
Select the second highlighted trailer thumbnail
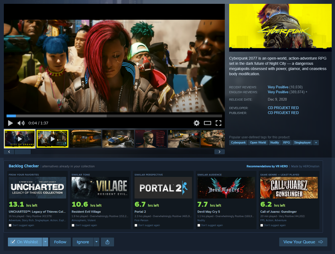pos(53,139)
